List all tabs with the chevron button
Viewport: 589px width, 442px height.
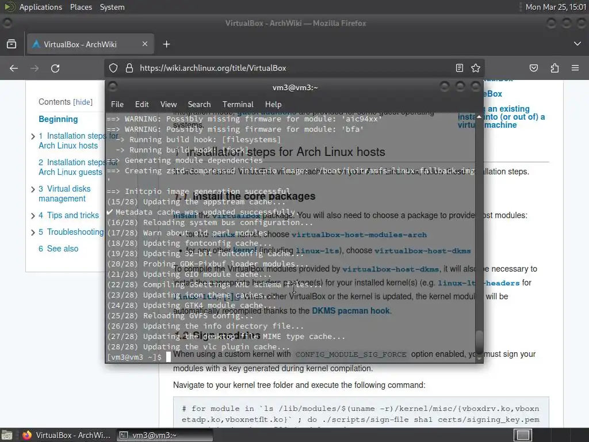point(577,44)
